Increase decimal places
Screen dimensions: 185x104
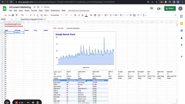41,15
